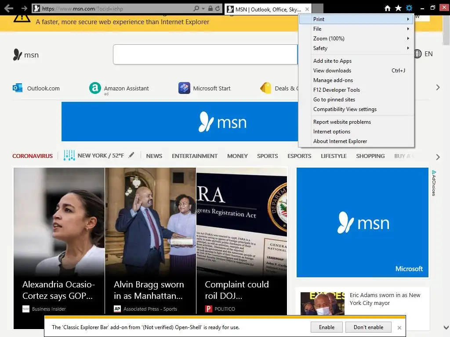Open address bar search dropdown arrow
The height and width of the screenshot is (337, 450).
(203, 9)
